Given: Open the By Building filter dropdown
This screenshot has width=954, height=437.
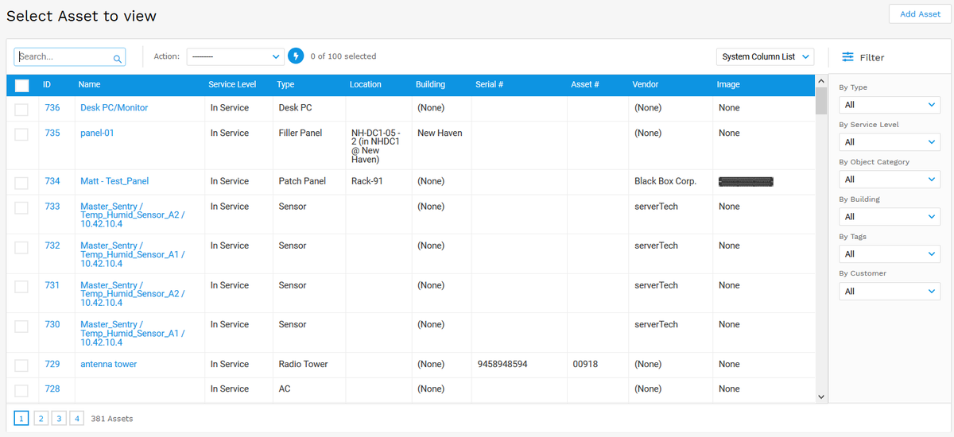Looking at the screenshot, I should (x=890, y=217).
